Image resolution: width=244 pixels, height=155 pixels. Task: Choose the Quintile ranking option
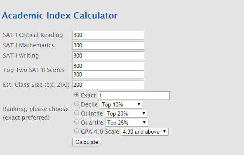point(77,113)
